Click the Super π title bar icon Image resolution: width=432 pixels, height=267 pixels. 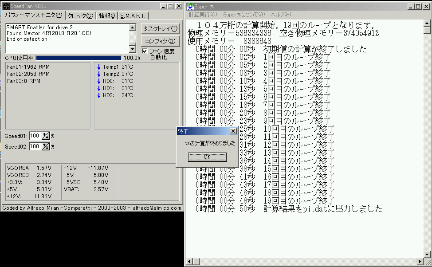[x=190, y=6]
